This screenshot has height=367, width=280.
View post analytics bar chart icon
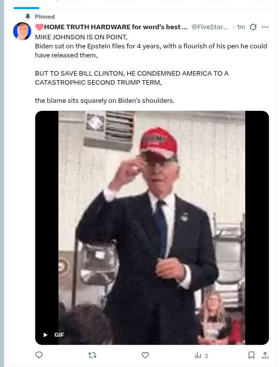(x=198, y=355)
